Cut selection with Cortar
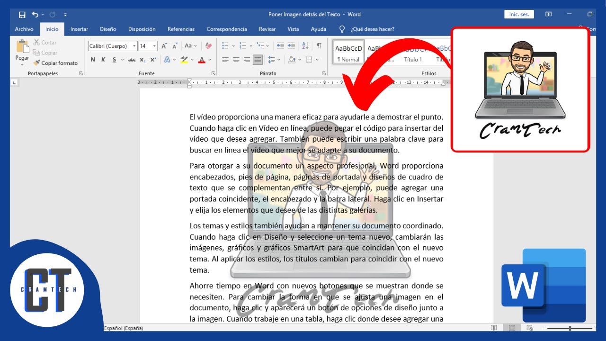This screenshot has height=341, width=606. point(45,43)
